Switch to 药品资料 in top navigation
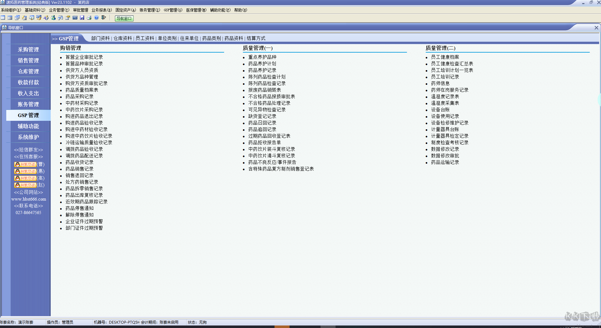Image resolution: width=601 pixels, height=328 pixels. (234, 38)
